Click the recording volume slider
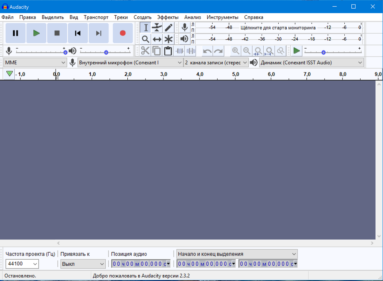Viewport: 383px width, 281px height. [x=41, y=51]
